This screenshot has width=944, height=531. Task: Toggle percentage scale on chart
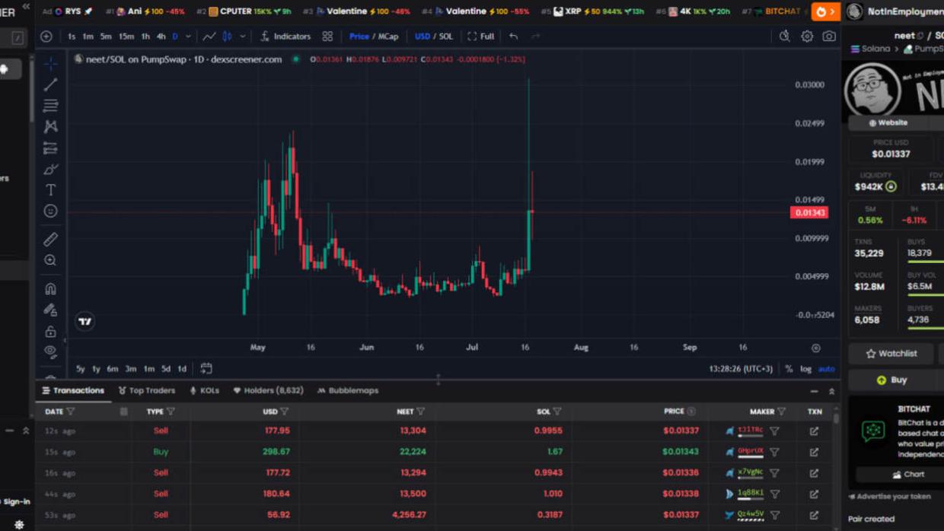point(789,369)
